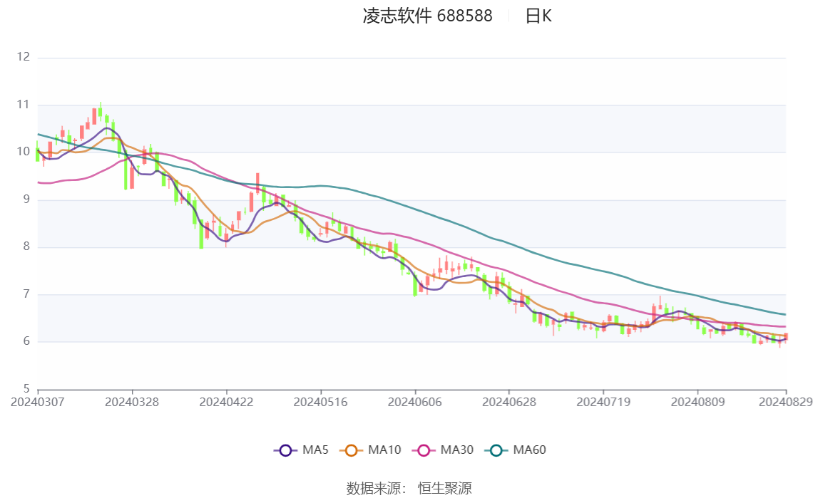Click x-axis date label 20240829
This screenshot has height=498, width=818.
[x=786, y=402]
